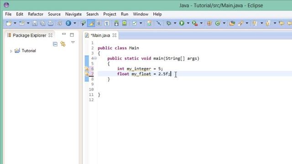Toggle Mark Occurrences highlighter button
Viewport: 292px width, 164px height.
tap(91, 23)
